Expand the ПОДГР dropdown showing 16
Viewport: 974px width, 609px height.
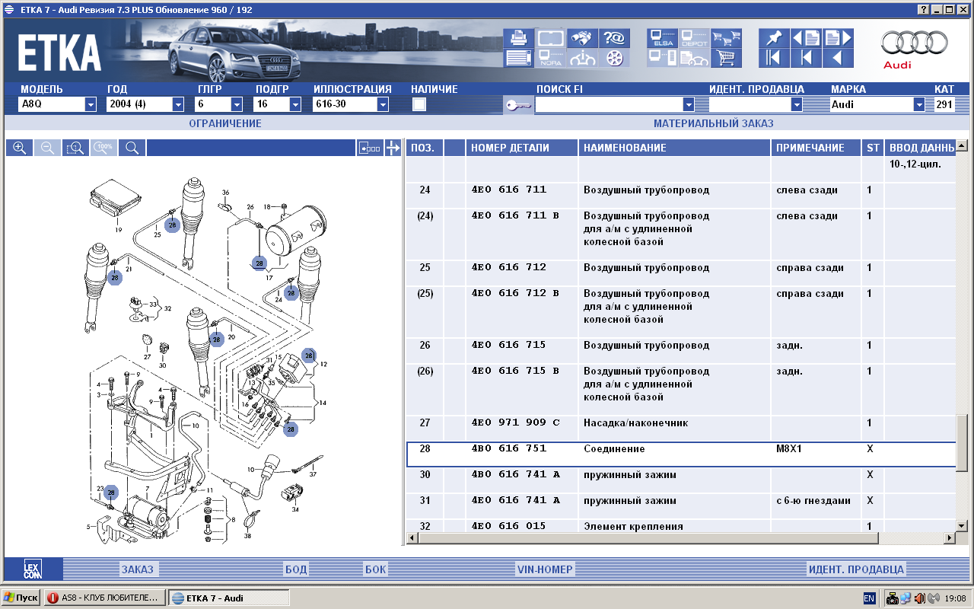294,104
